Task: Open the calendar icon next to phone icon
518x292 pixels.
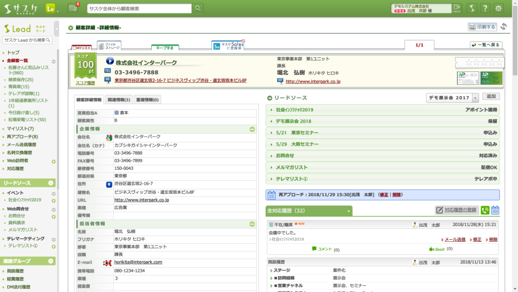Action: [495, 210]
